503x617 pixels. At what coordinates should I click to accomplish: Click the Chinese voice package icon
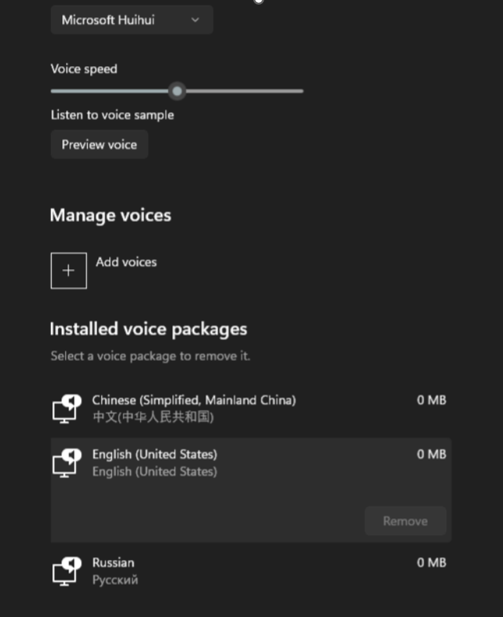point(66,408)
